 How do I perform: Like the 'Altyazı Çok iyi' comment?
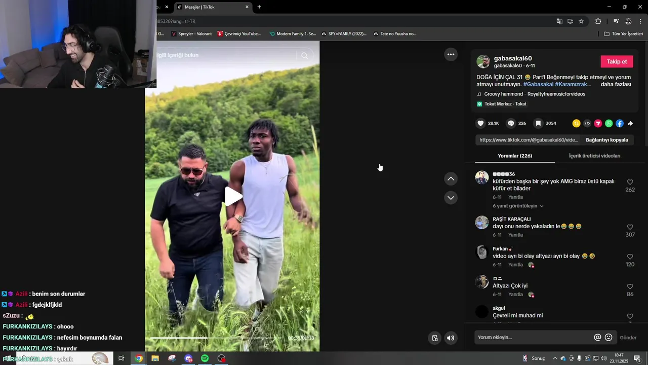tap(630, 286)
